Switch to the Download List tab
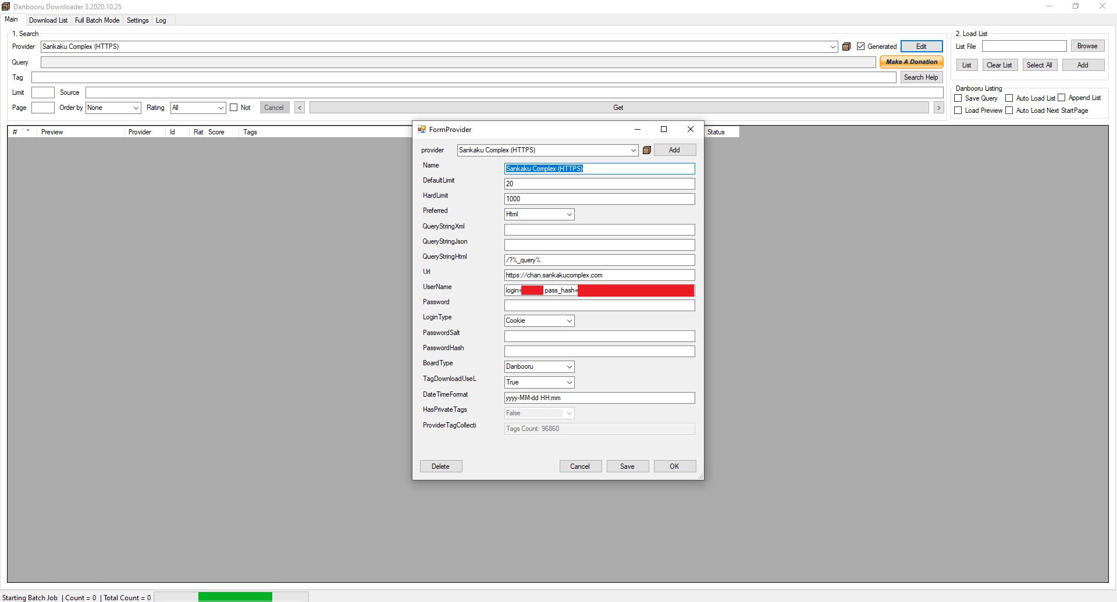This screenshot has width=1117, height=602. (x=48, y=20)
